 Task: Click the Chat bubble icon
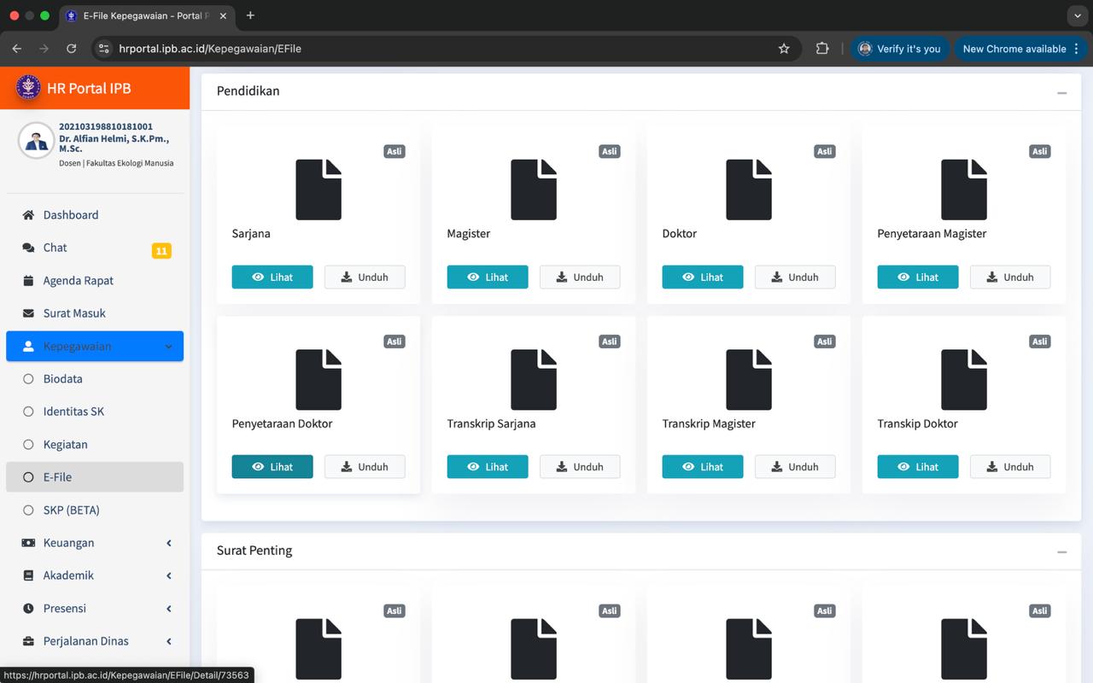click(x=28, y=248)
